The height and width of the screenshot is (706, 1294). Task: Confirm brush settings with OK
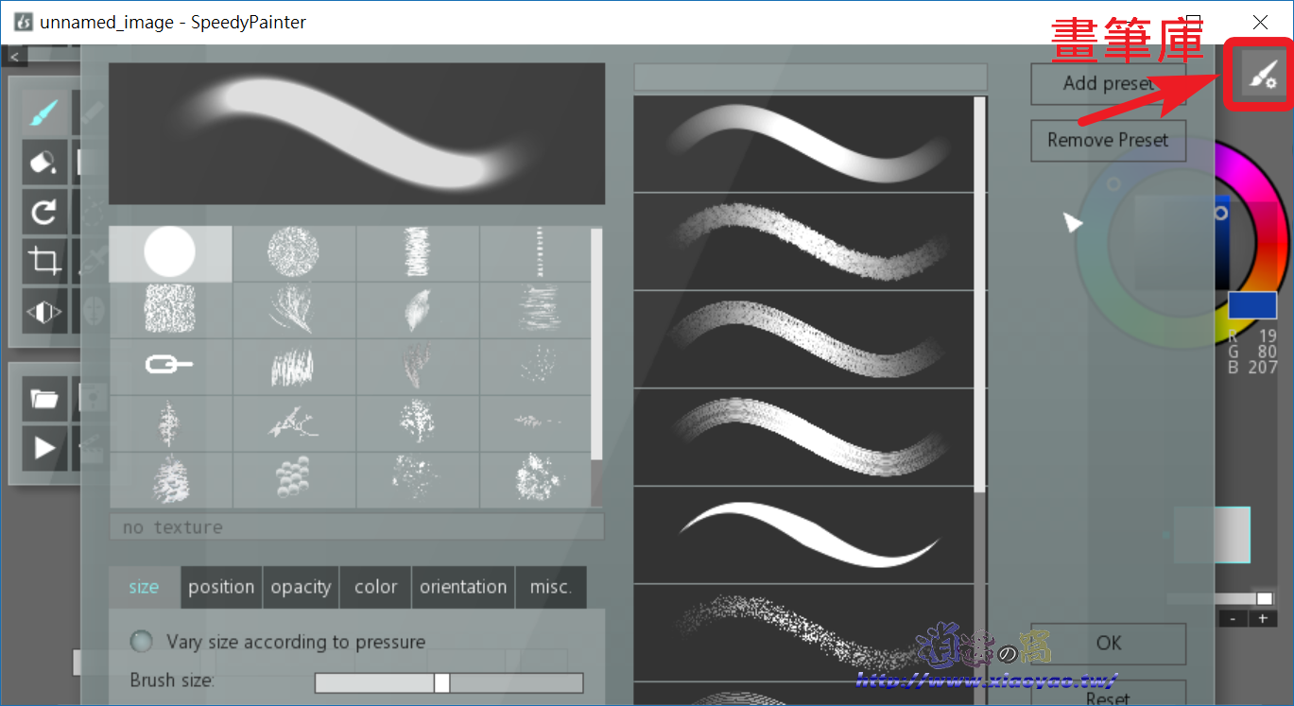click(1108, 644)
